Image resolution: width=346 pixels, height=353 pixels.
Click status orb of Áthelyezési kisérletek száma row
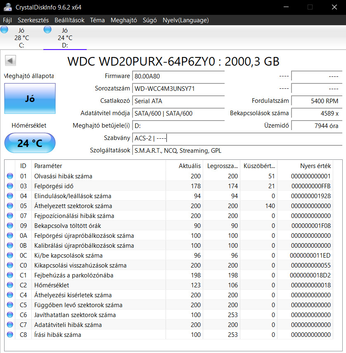(x=10, y=295)
